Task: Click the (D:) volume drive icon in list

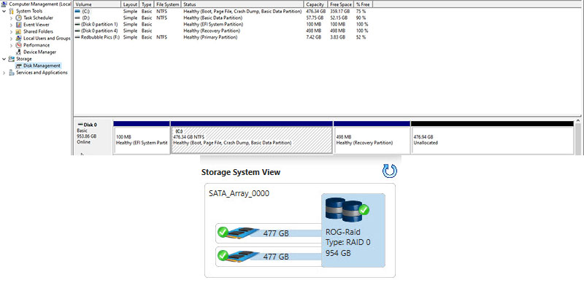Action: coord(77,17)
